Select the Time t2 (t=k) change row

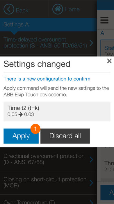point(57,111)
